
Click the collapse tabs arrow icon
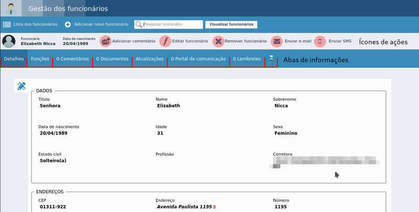click(271, 58)
